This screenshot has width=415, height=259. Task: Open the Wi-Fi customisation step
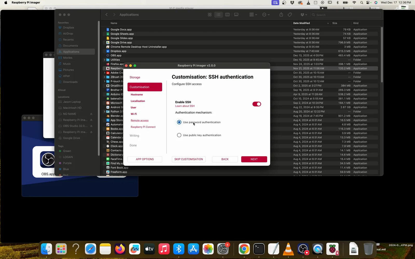(x=134, y=114)
